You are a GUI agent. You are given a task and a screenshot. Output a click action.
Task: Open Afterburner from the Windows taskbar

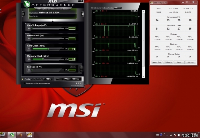pos(12,135)
